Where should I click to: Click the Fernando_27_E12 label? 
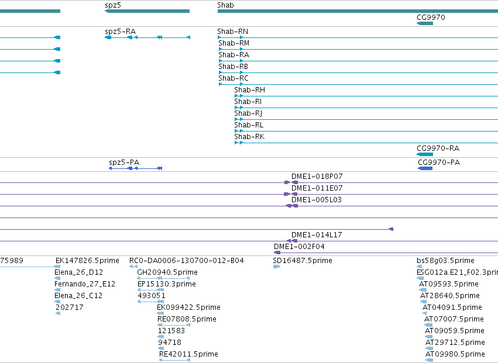85,284
